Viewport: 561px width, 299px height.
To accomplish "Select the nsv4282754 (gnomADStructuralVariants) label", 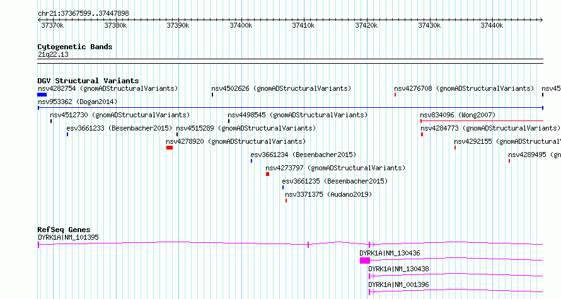I will pyautogui.click(x=108, y=88).
